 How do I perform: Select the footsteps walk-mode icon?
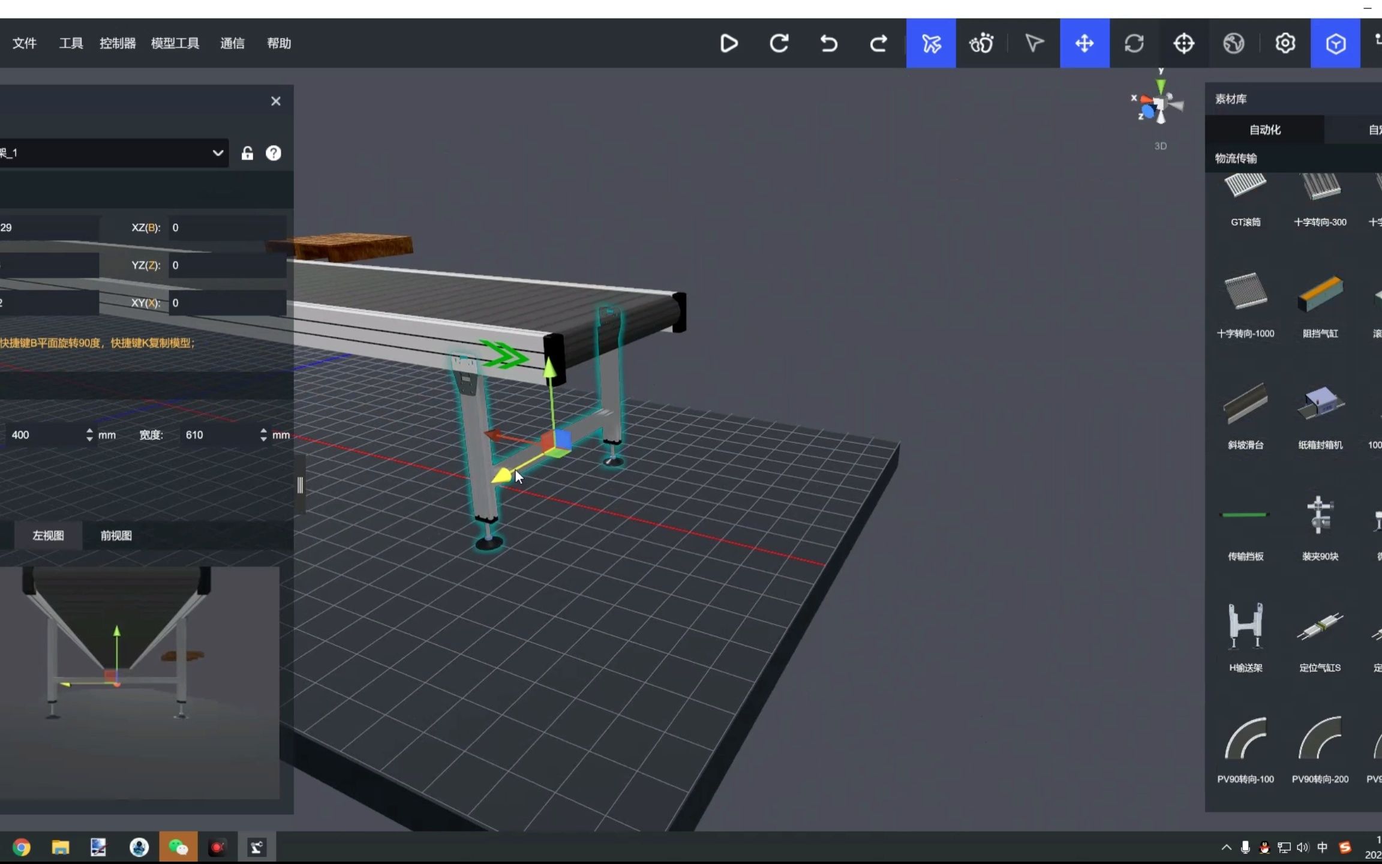[x=981, y=43]
